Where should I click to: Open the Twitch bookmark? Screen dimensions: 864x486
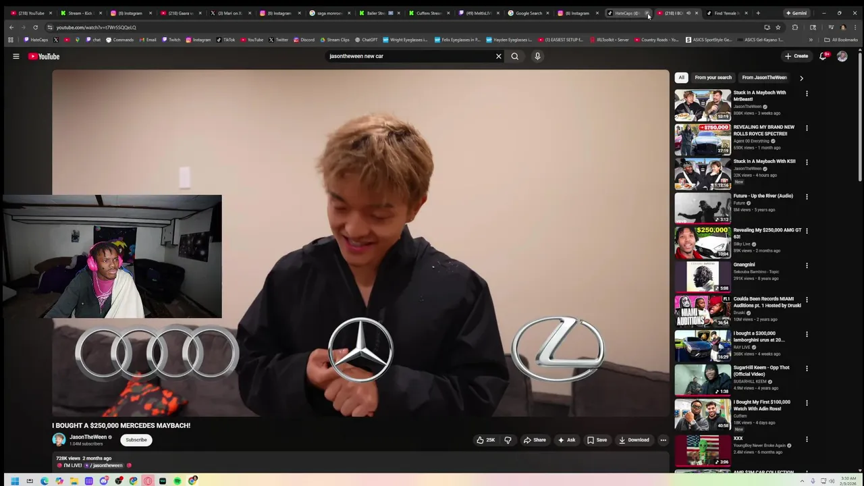171,40
